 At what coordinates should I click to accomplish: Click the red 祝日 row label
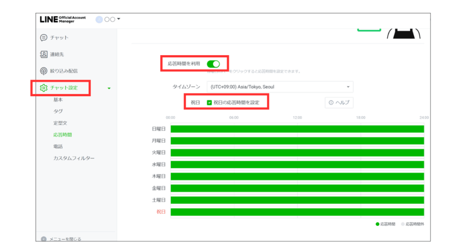click(x=161, y=212)
